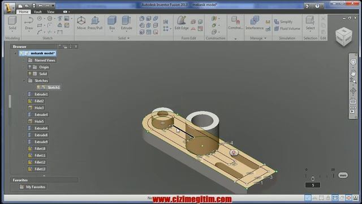Click the New file quick access icon

[20, 6]
